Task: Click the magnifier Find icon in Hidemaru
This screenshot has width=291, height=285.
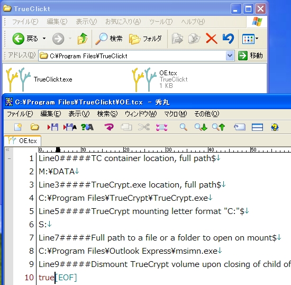Action: point(184,127)
